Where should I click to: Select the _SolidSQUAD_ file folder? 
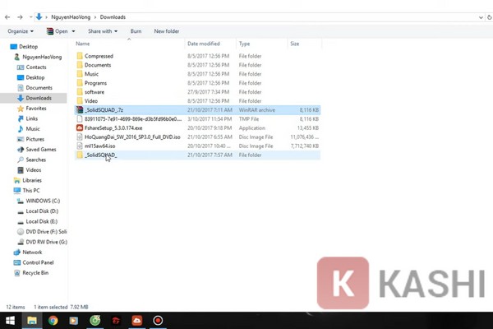coord(197,155)
